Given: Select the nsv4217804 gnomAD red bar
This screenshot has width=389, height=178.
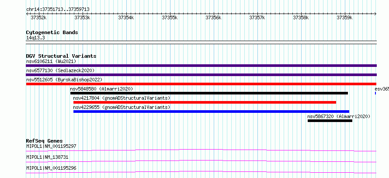Looking at the screenshot, I should pyautogui.click(x=205, y=102).
